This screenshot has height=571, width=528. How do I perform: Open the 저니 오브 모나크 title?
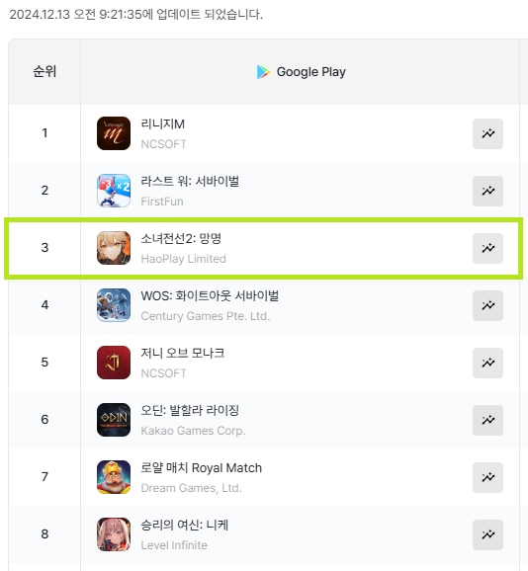click(x=183, y=353)
